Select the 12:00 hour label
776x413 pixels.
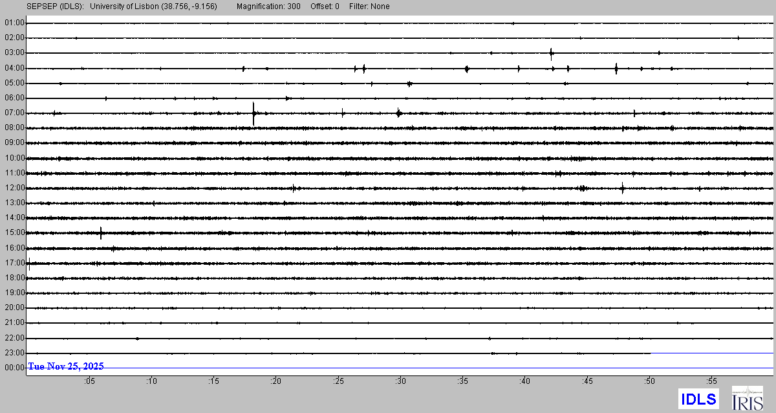14,188
